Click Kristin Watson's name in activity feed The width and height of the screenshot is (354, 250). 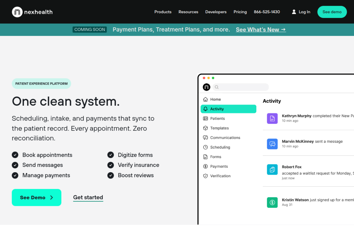[295, 200]
